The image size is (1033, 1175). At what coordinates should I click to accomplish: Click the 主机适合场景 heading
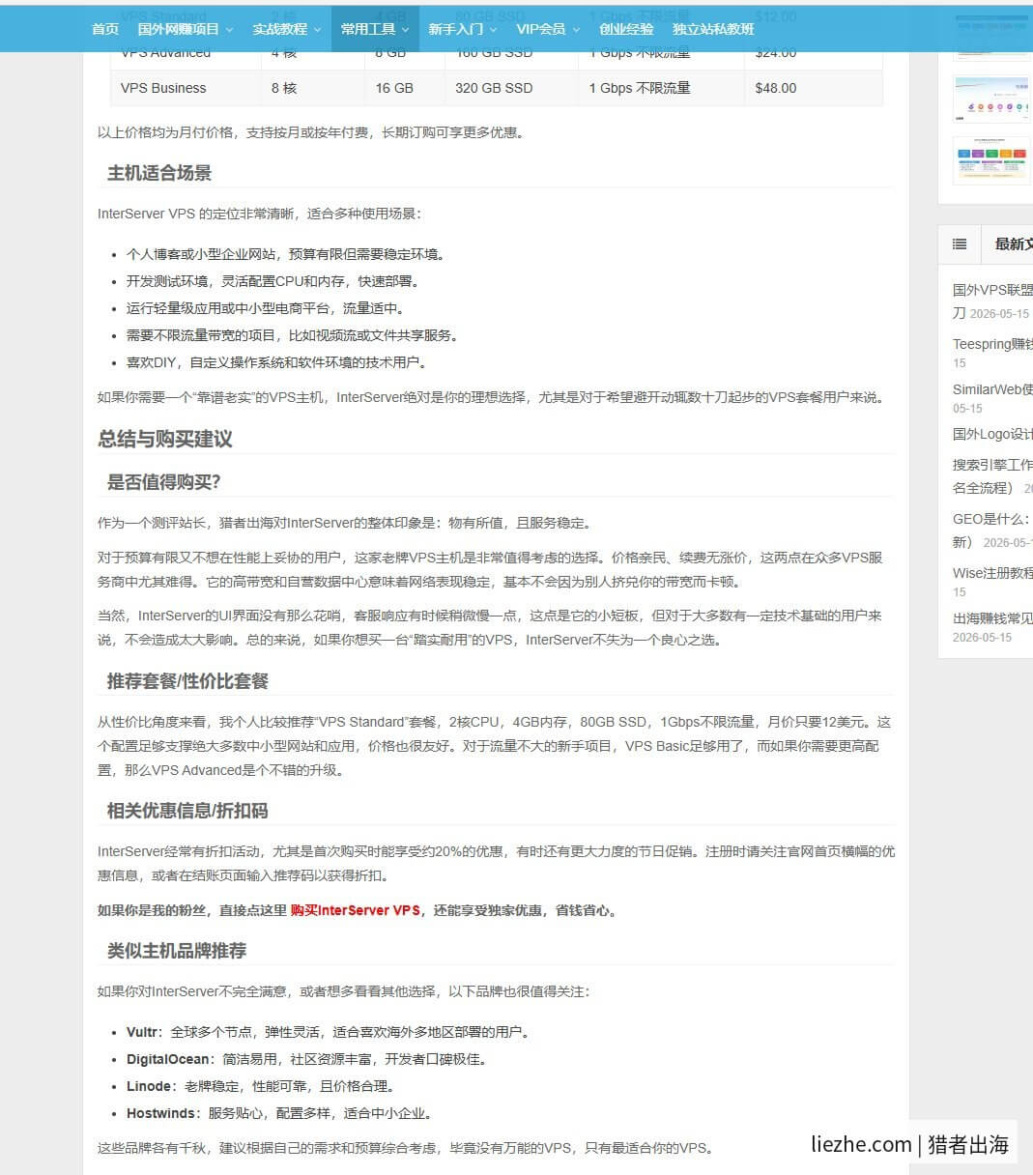[159, 173]
